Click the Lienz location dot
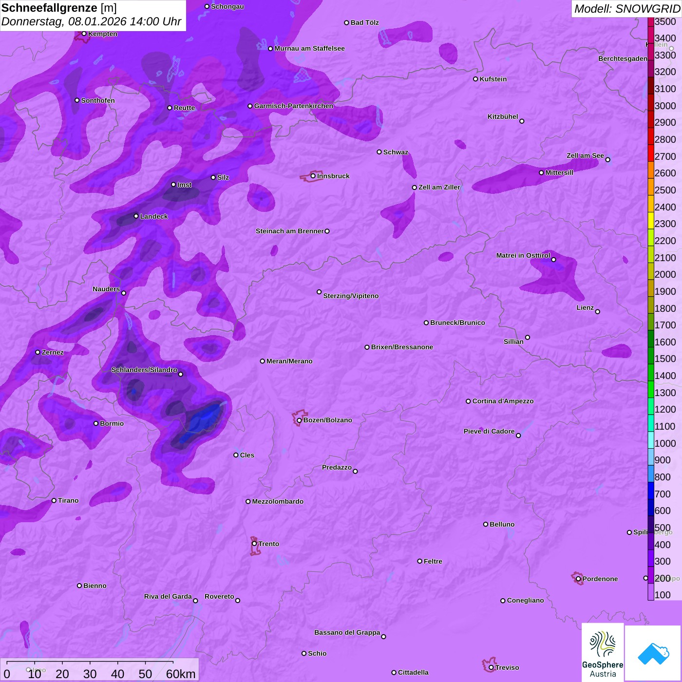682x682 pixels. (x=598, y=312)
